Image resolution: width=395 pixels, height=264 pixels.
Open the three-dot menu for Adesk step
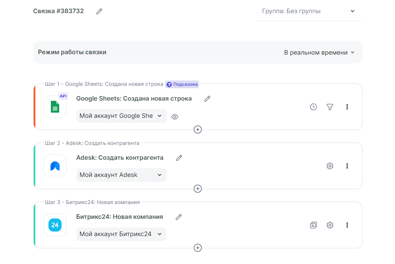pyautogui.click(x=347, y=166)
